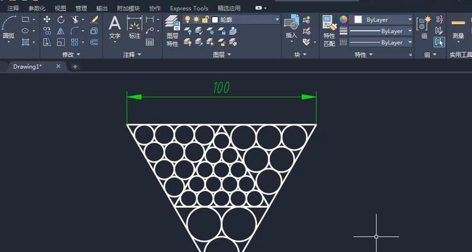This screenshot has height=252, width=472.
Task: Select the Multileader tool
Action: (x=150, y=31)
